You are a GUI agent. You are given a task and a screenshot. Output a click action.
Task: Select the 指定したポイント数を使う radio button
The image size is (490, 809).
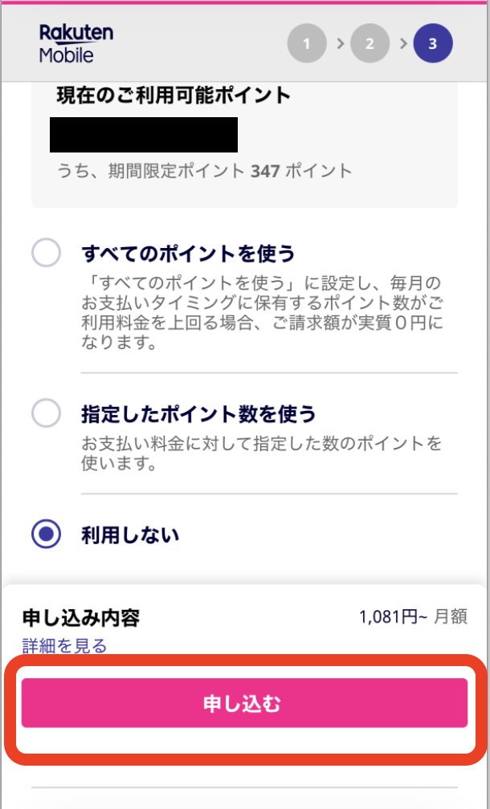tap(46, 414)
